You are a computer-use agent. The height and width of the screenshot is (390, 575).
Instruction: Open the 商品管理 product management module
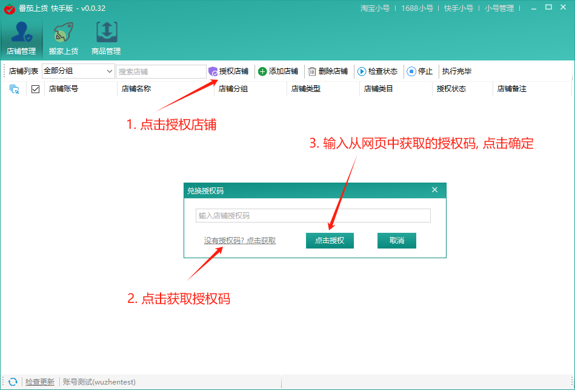(x=106, y=37)
